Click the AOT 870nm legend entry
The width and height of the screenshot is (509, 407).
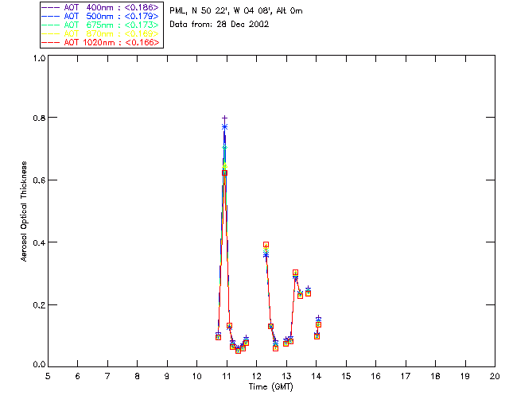101,33
